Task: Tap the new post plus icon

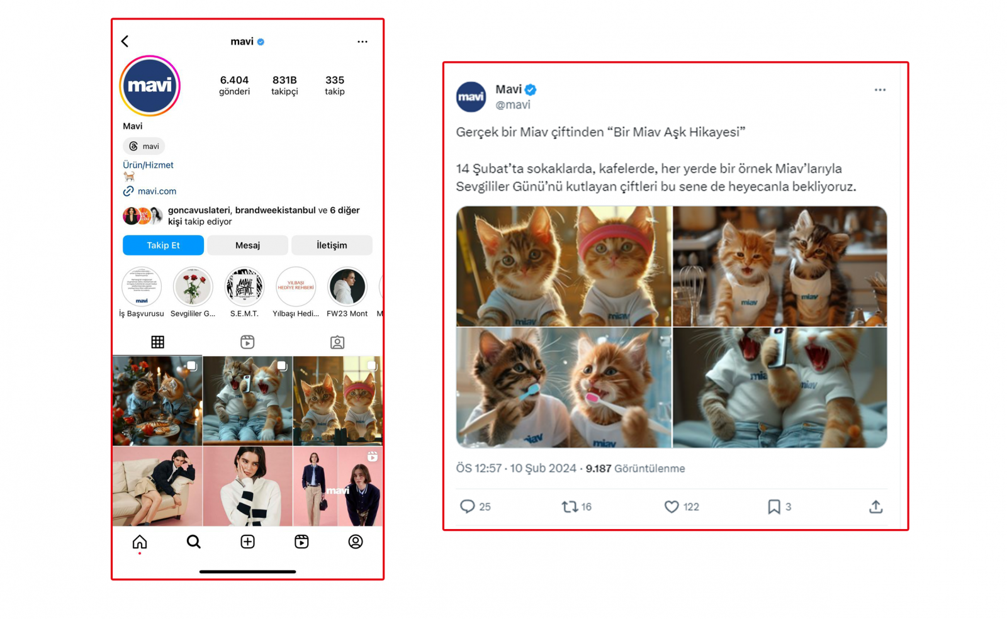Action: pyautogui.click(x=247, y=542)
